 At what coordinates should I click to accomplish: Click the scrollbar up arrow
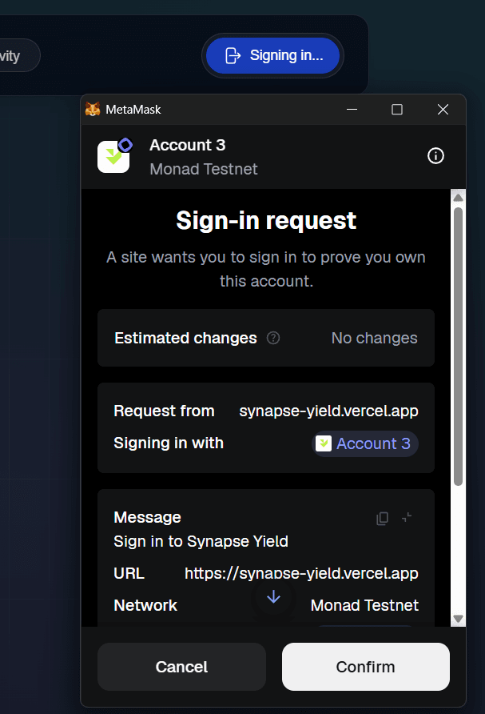pos(458,198)
